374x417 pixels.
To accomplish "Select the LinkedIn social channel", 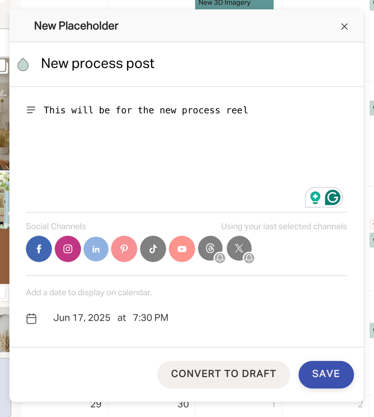I will click(x=96, y=249).
